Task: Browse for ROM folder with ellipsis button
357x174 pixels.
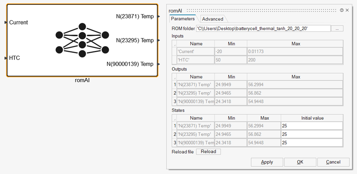Action: coord(337,28)
